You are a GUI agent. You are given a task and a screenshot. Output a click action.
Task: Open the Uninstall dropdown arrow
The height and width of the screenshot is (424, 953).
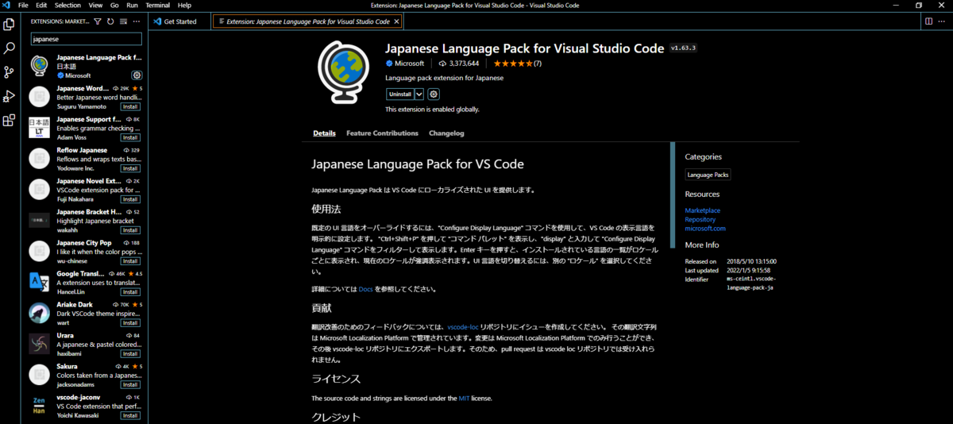[420, 94]
